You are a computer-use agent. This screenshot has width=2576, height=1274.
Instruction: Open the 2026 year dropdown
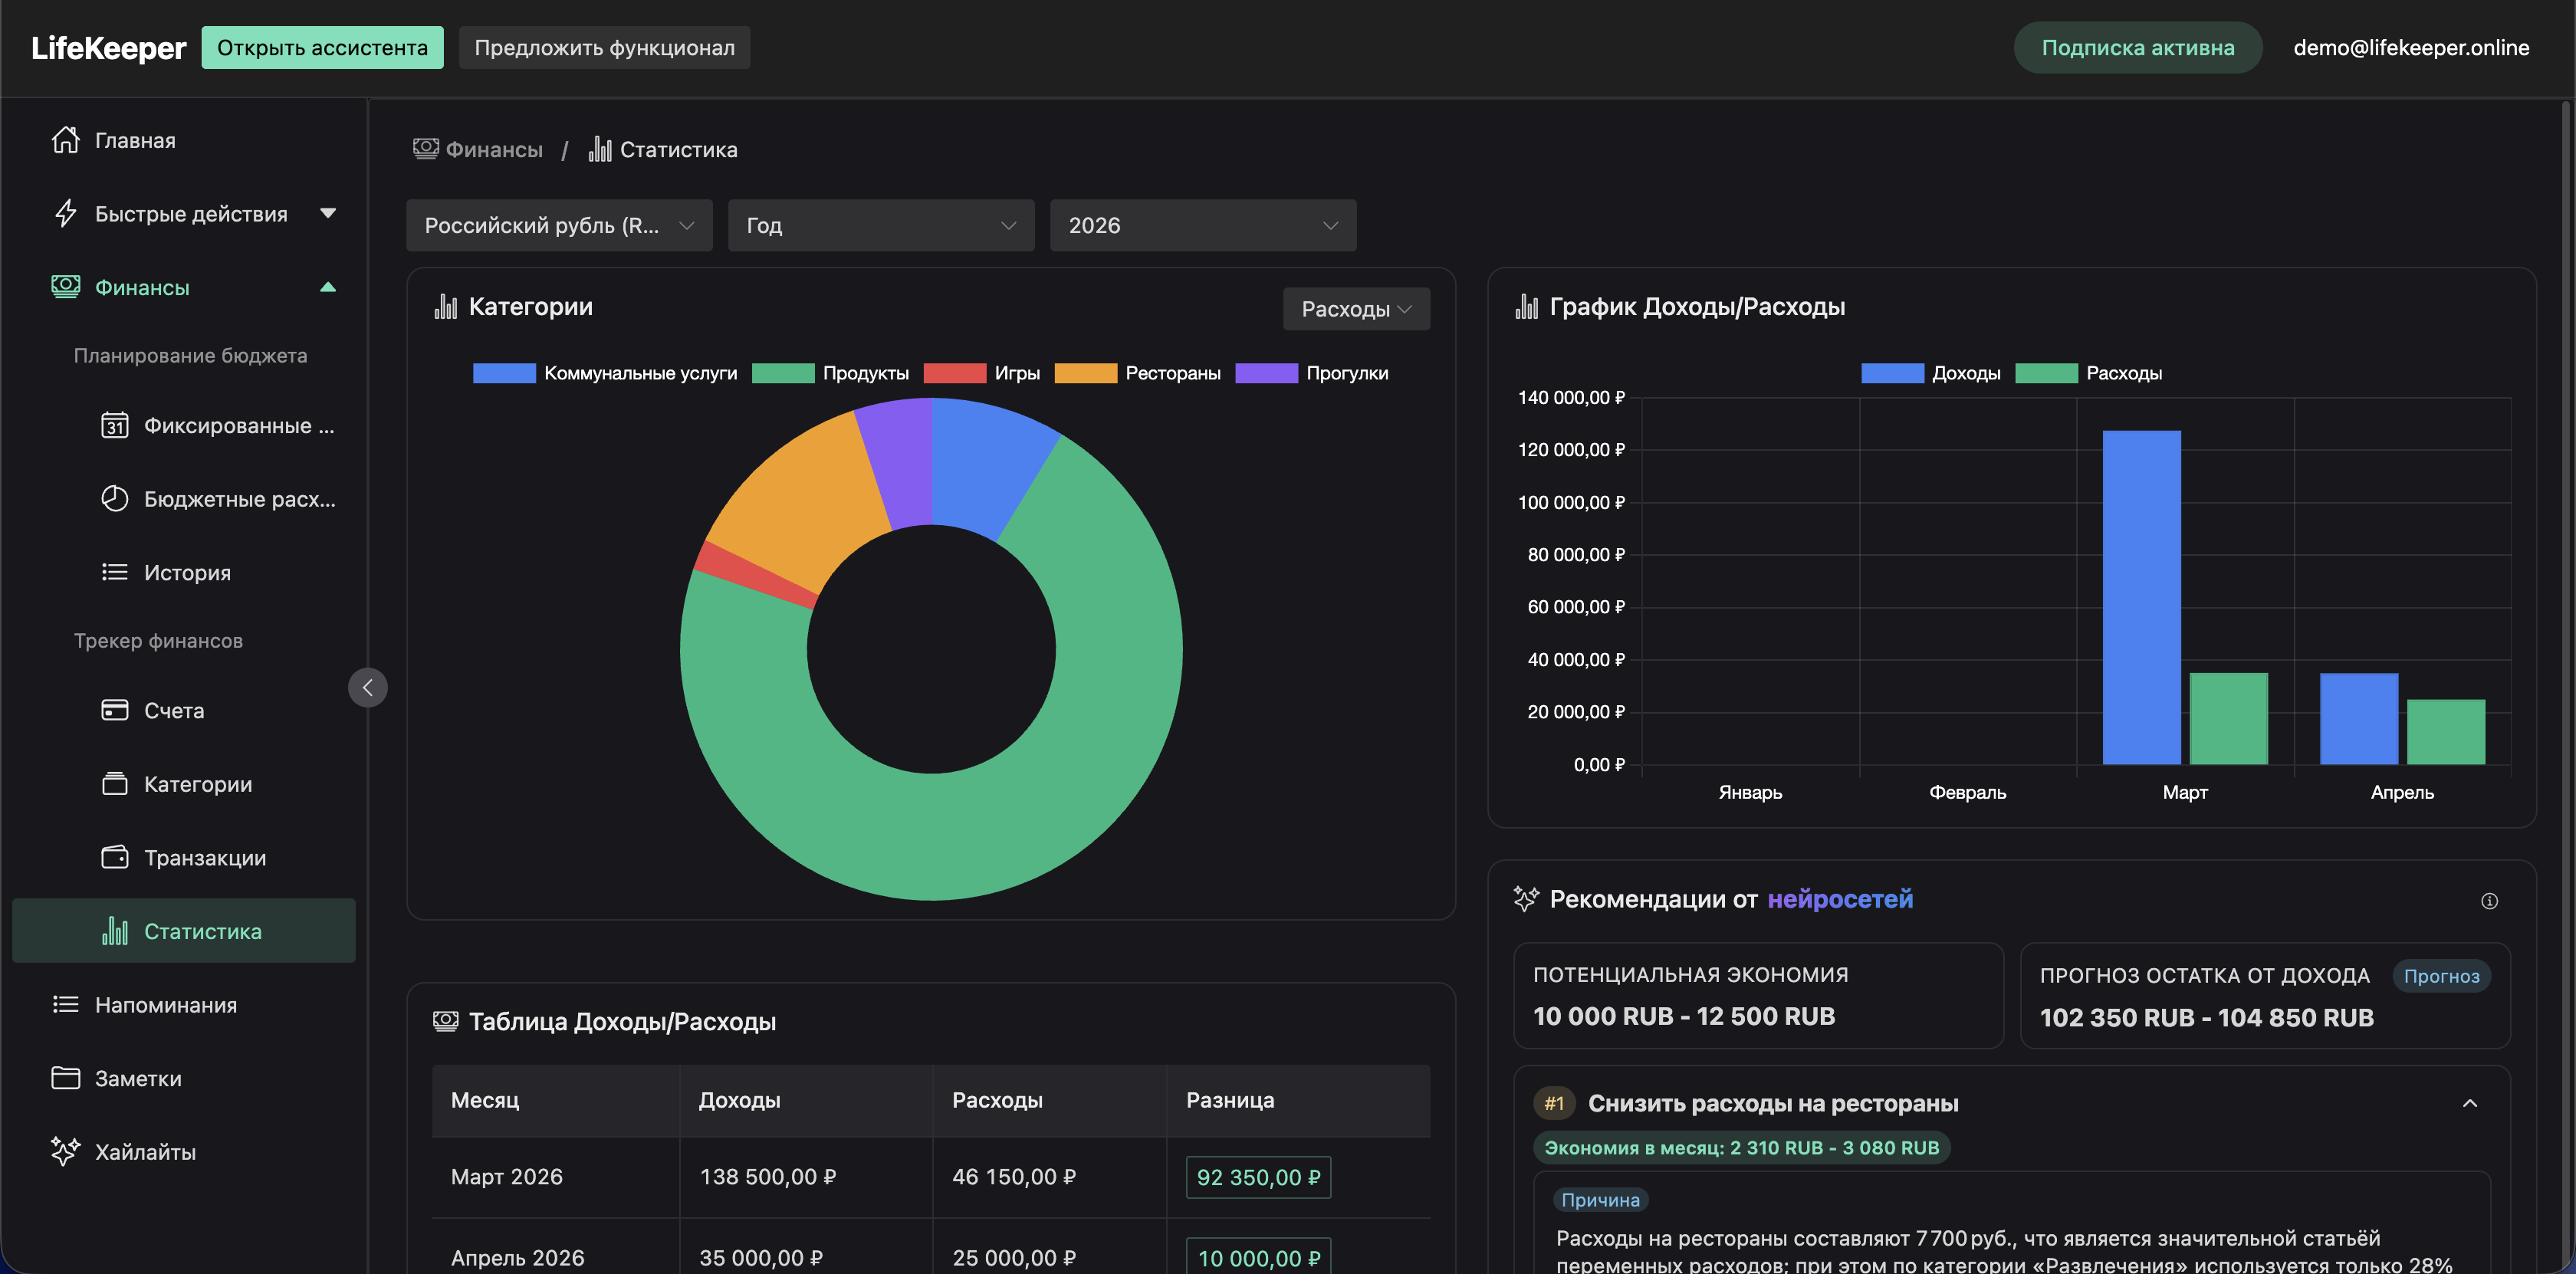coord(1202,225)
